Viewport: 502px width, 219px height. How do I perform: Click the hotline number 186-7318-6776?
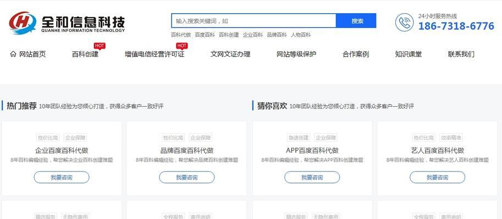tap(456, 26)
